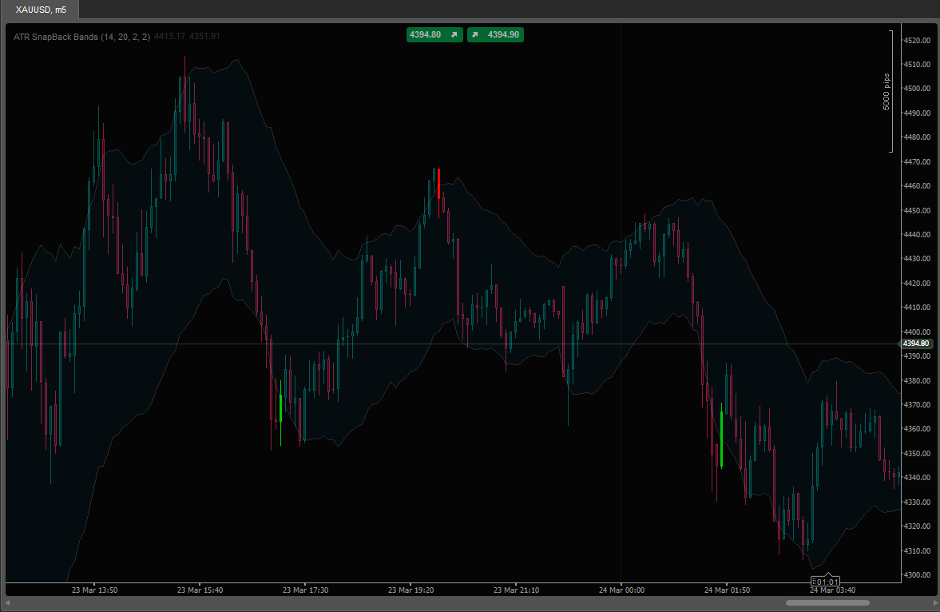Click the grip icon on the 01:01 countdown

pyautogui.click(x=814, y=582)
